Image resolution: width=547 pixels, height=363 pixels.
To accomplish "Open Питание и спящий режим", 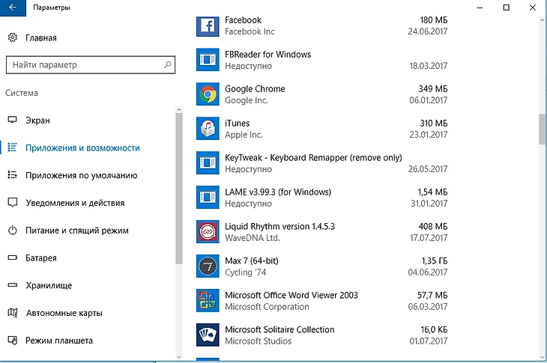I will [x=77, y=231].
